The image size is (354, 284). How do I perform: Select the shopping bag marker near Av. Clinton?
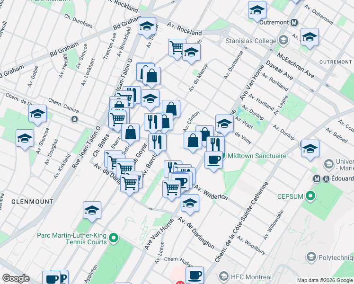coord(193,142)
